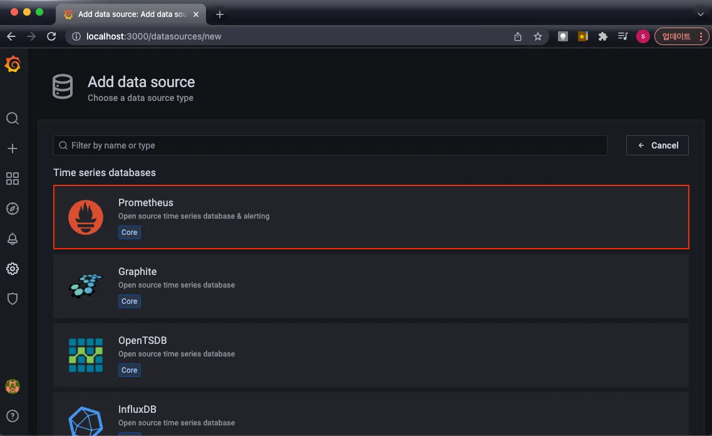Open a new browser tab
This screenshot has width=712, height=436.
(x=220, y=14)
